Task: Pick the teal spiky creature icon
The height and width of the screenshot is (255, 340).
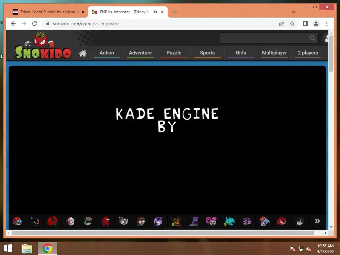Action: click(x=229, y=221)
